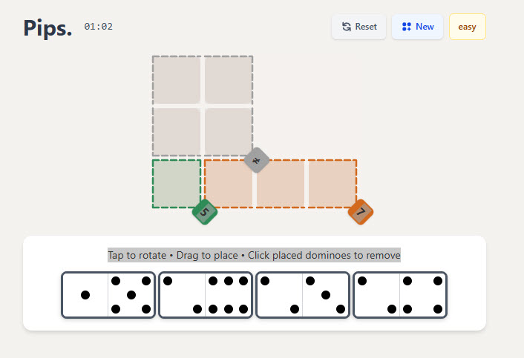Open the easy difficulty selector
The height and width of the screenshot is (358, 524).
(x=467, y=27)
